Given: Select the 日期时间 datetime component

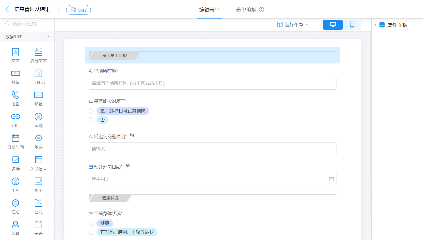Looking at the screenshot, I should (16, 141).
